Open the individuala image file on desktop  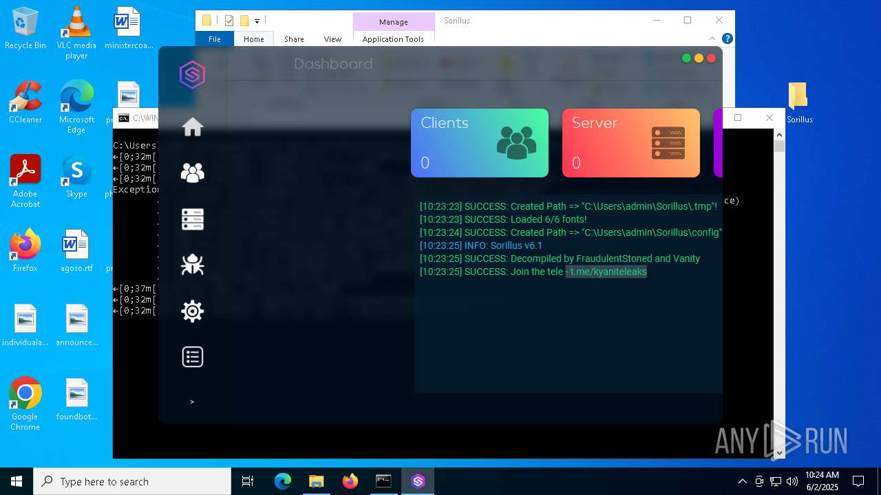pyautogui.click(x=25, y=325)
